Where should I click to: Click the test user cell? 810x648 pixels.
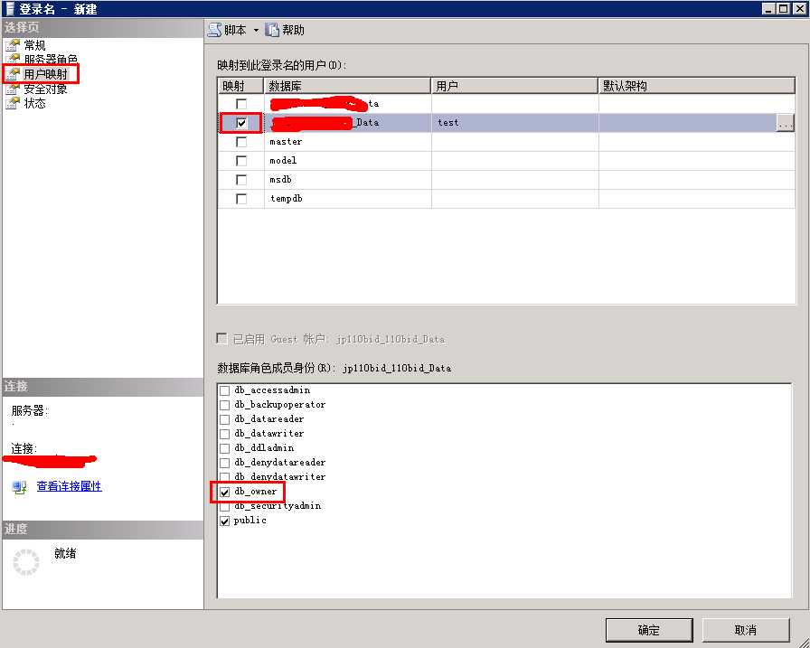point(514,123)
